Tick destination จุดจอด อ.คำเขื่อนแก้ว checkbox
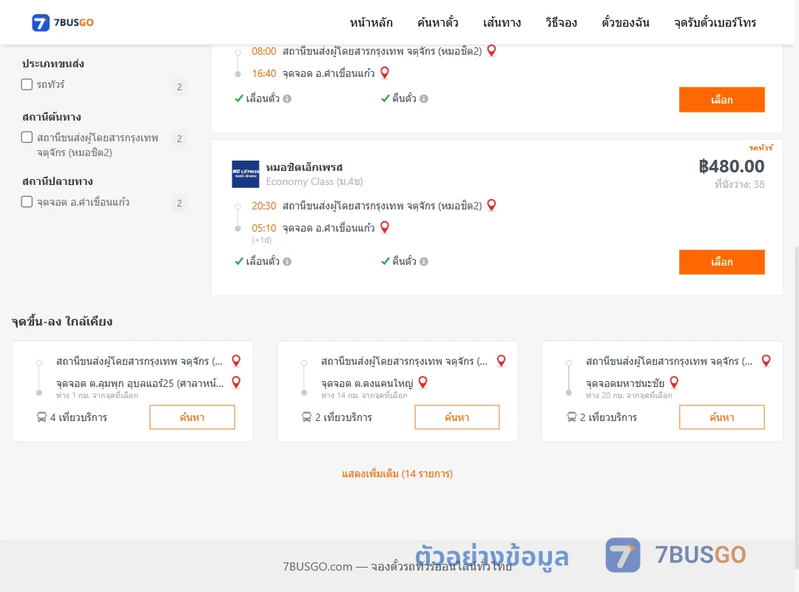Image resolution: width=799 pixels, height=592 pixels. tap(27, 201)
